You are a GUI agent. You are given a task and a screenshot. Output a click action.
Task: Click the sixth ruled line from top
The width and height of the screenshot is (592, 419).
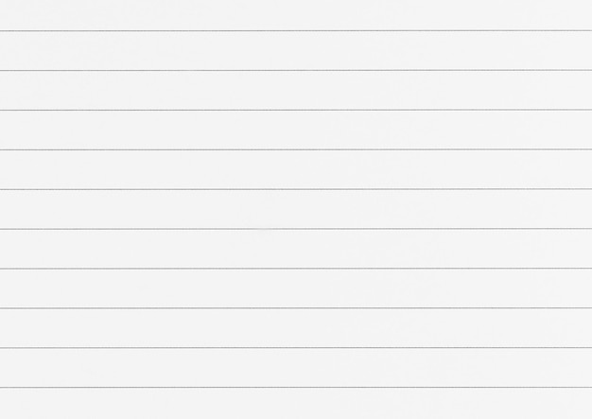(296, 229)
